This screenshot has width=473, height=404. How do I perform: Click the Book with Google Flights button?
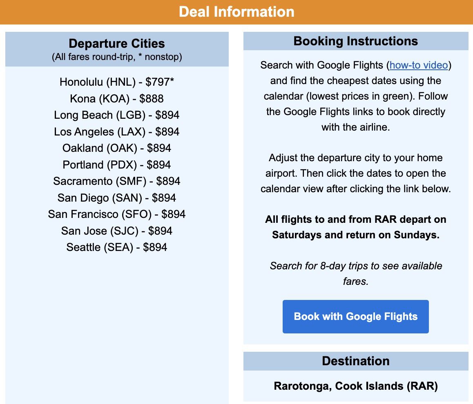pos(355,316)
